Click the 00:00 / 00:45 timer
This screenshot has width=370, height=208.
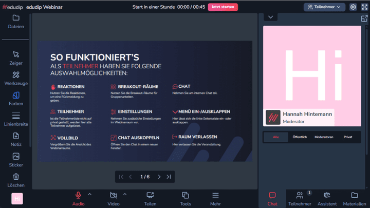point(191,7)
